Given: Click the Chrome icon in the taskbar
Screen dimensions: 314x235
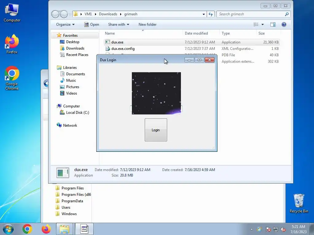Looking at the screenshot, I should point(27,229).
